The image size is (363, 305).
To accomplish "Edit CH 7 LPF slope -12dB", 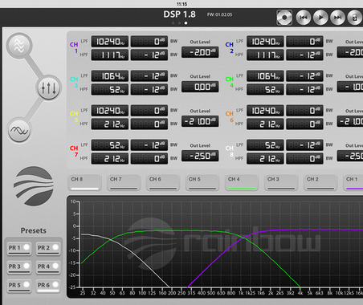I will tap(149, 145).
